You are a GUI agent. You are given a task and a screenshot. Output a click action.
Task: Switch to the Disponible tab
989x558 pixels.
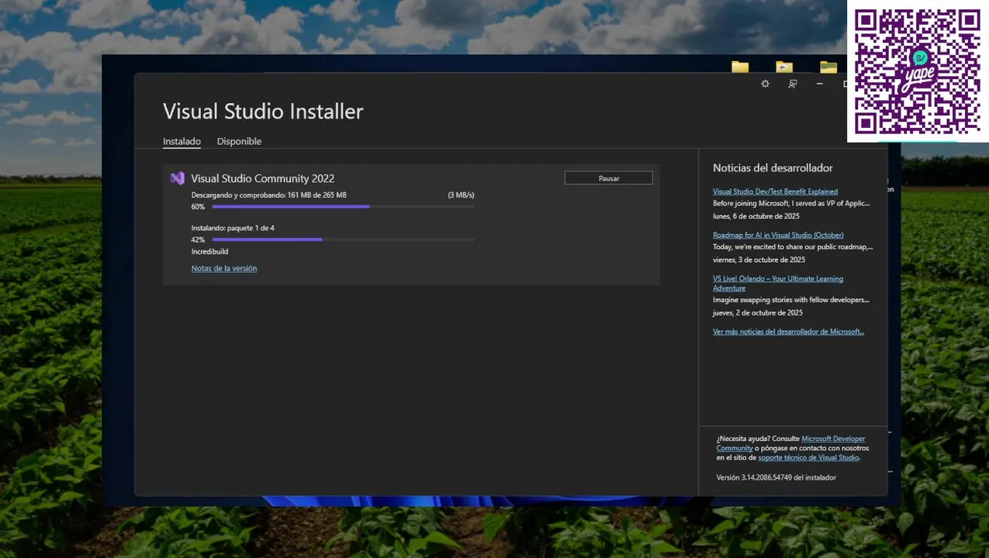tap(239, 142)
